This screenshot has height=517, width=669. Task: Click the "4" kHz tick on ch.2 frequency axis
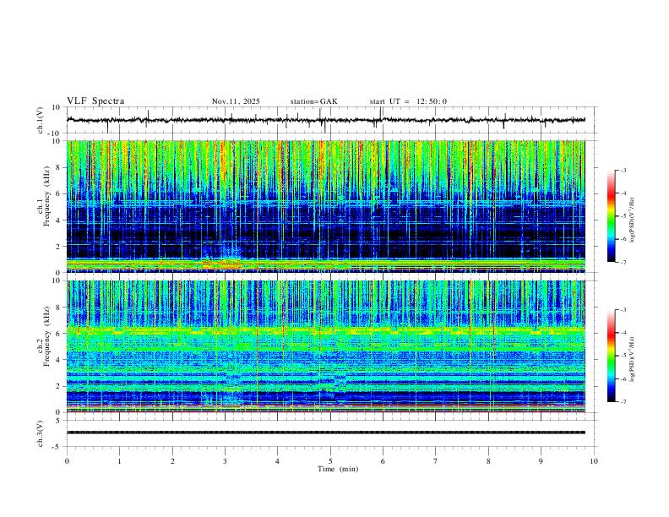pos(58,360)
